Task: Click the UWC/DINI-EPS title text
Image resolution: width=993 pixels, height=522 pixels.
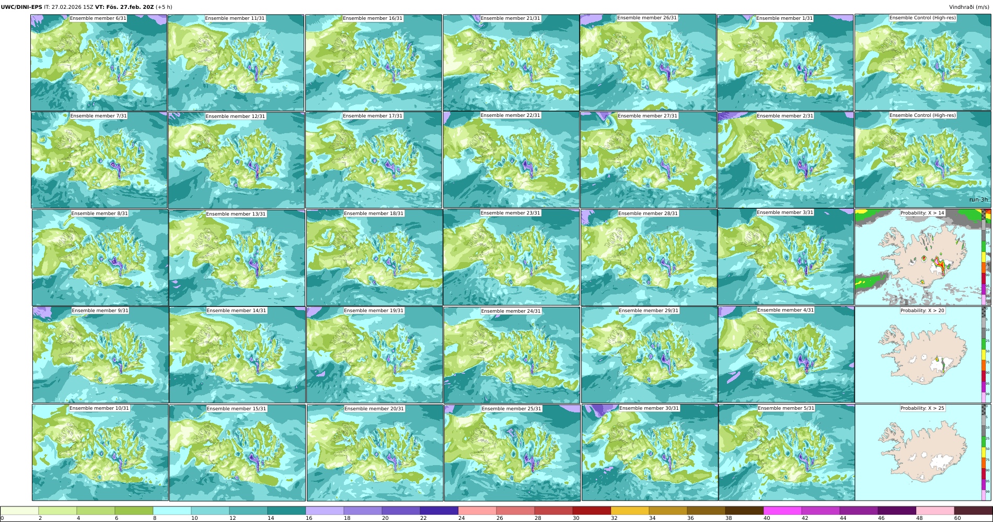Action: coord(21,7)
